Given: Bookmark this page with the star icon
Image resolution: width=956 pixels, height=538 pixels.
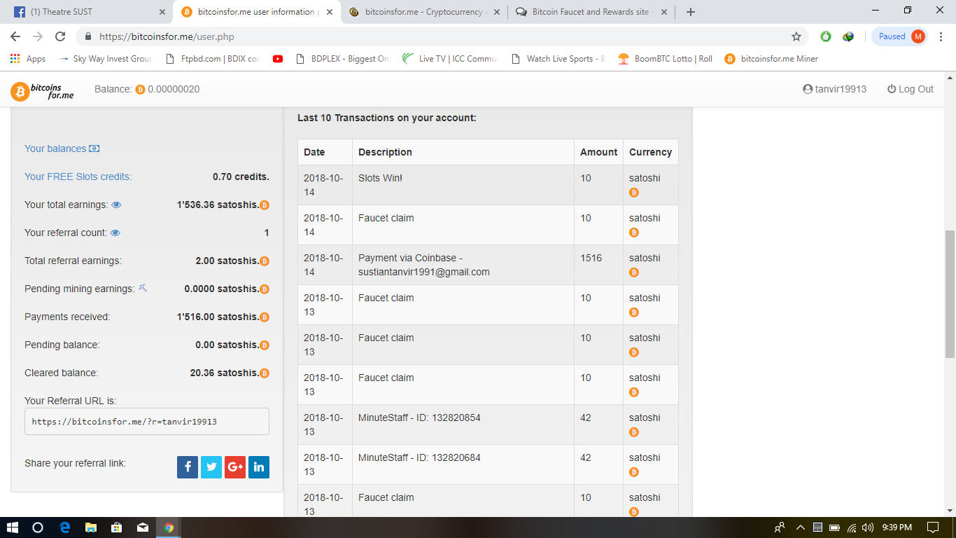Looking at the screenshot, I should point(796,36).
